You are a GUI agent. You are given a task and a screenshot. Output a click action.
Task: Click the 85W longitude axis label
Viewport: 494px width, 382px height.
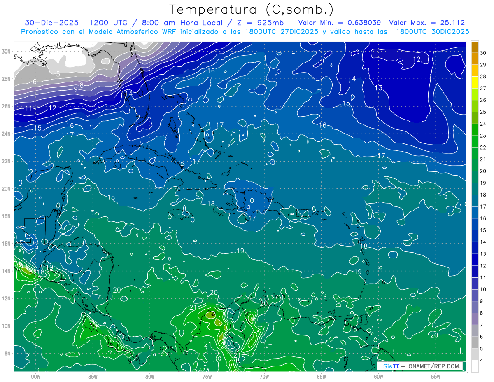[93, 377]
